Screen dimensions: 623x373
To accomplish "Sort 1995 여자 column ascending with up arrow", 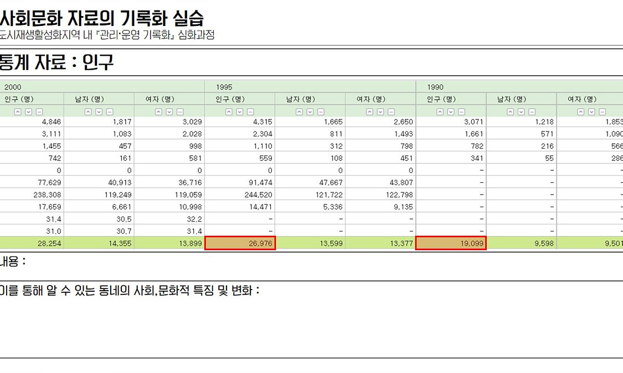I will click(369, 112).
